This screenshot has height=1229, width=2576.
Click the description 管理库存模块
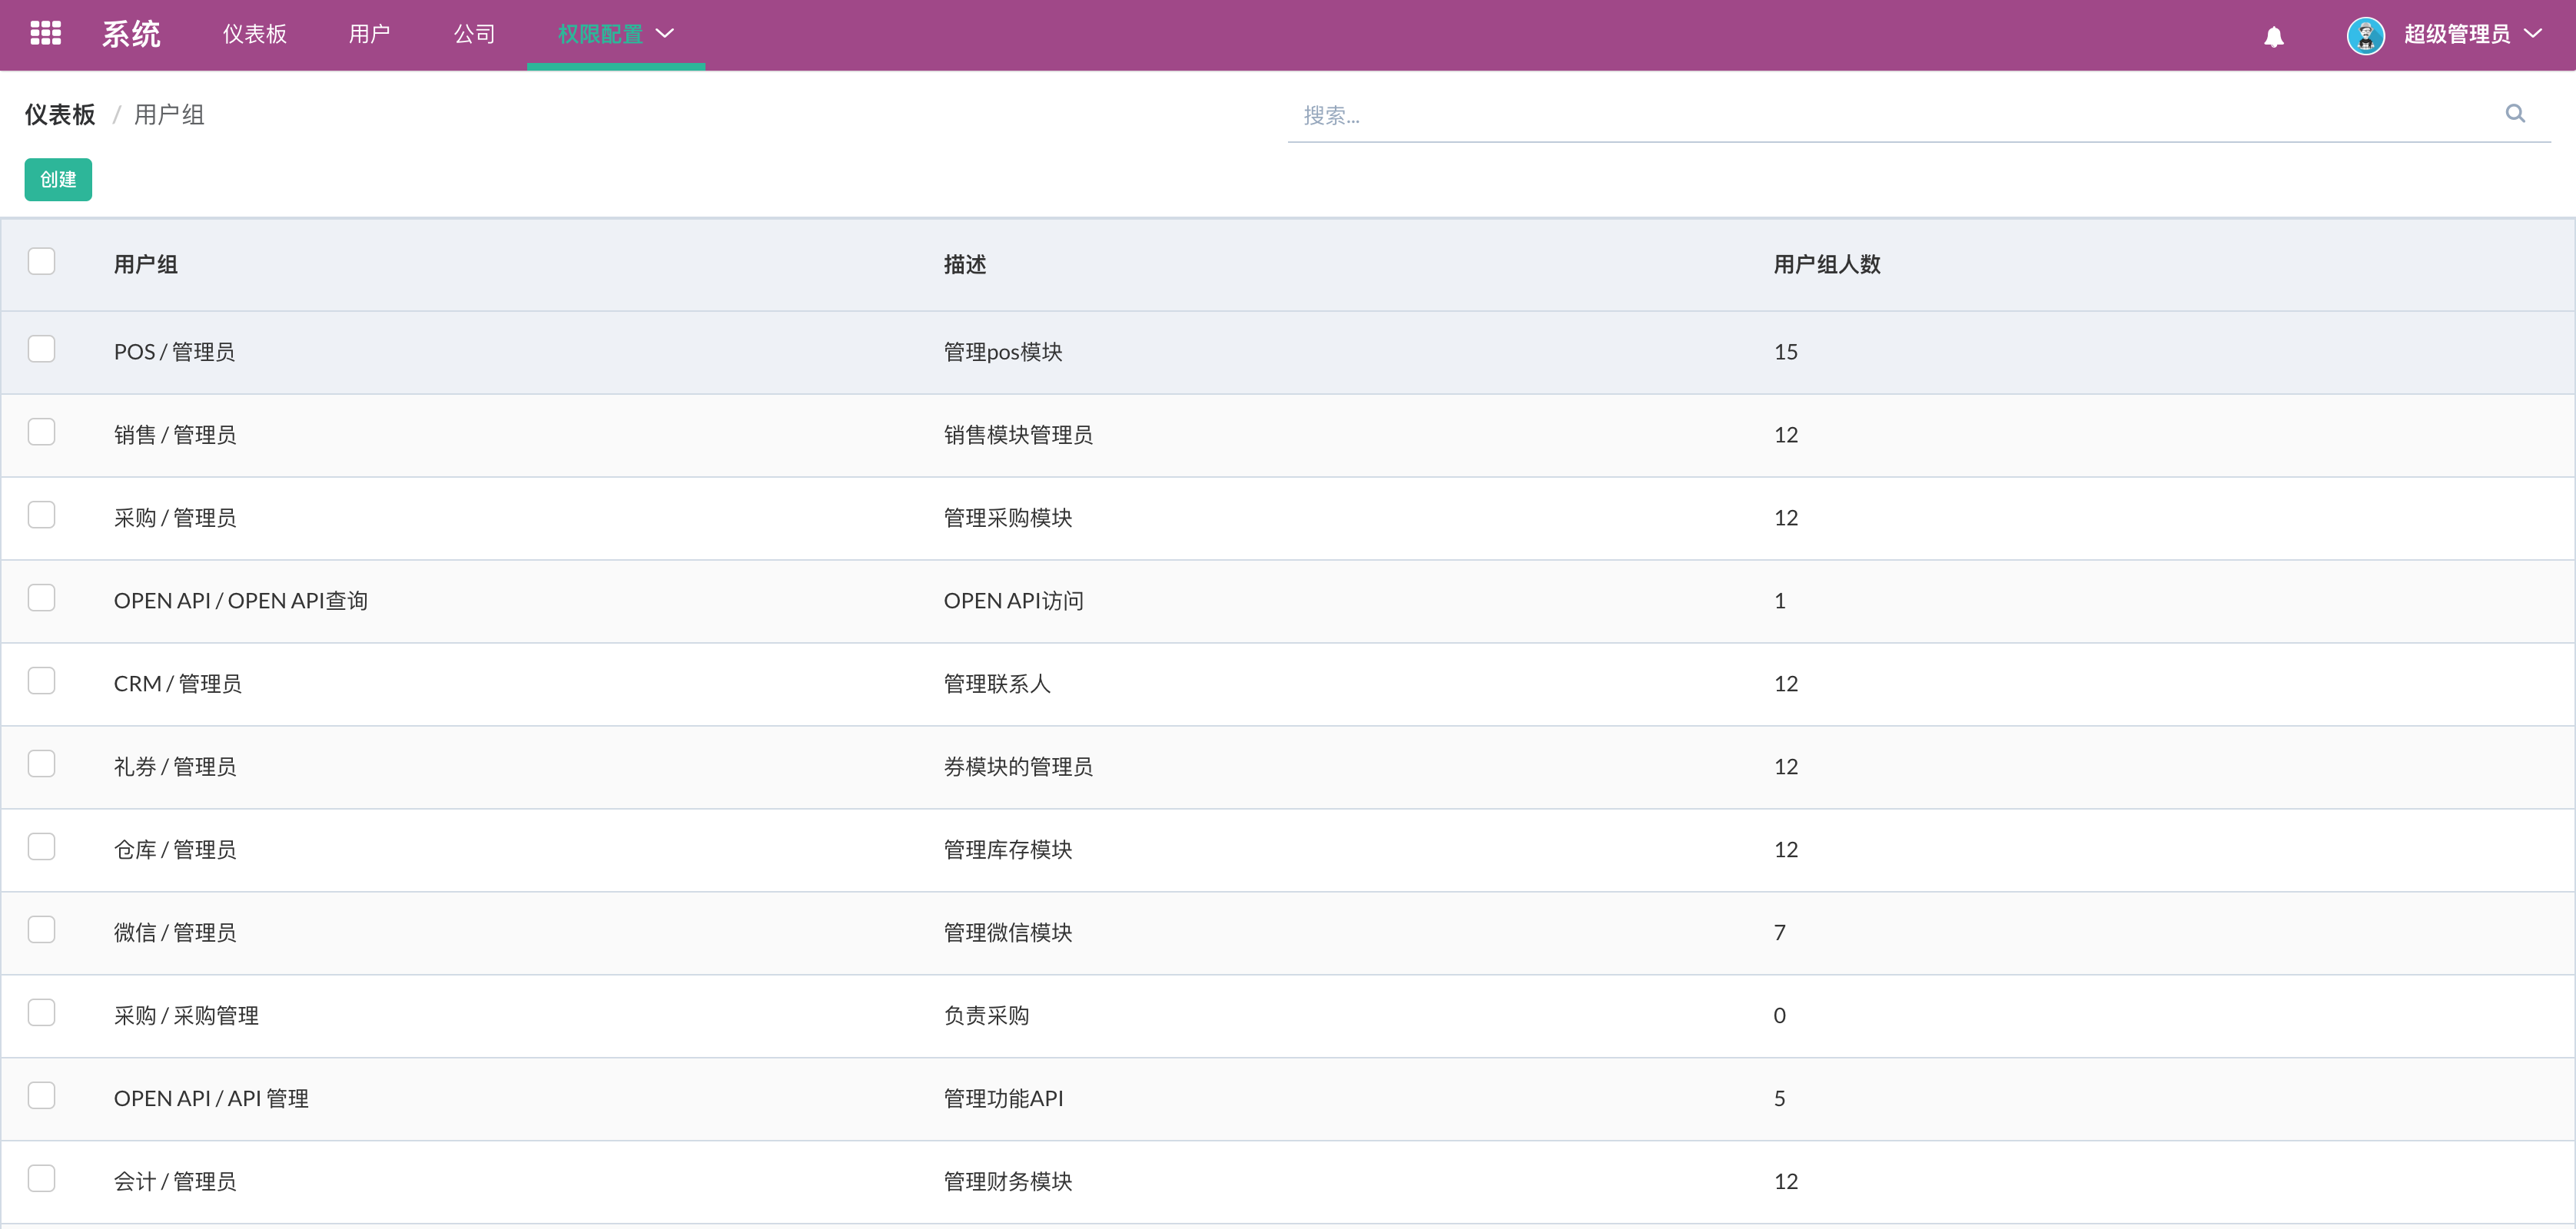(x=1008, y=850)
